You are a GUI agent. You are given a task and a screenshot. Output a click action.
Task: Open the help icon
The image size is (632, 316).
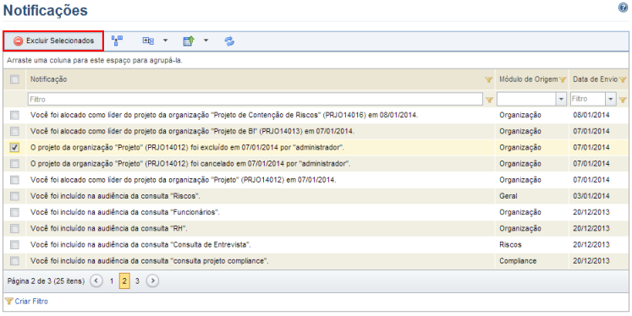(x=624, y=8)
